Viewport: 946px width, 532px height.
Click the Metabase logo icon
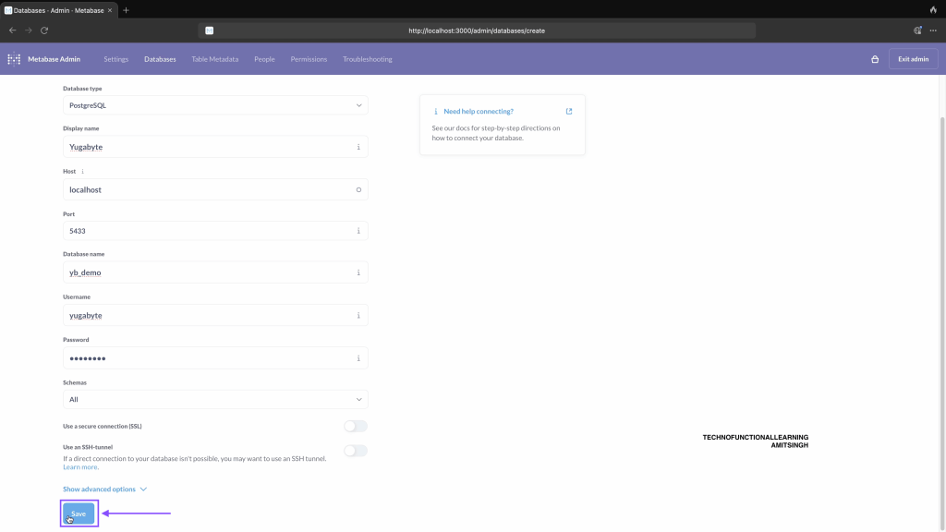14,59
